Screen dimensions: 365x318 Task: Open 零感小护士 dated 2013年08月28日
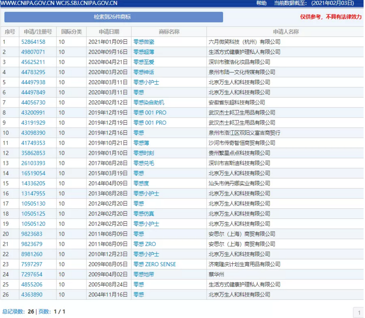[146, 194]
